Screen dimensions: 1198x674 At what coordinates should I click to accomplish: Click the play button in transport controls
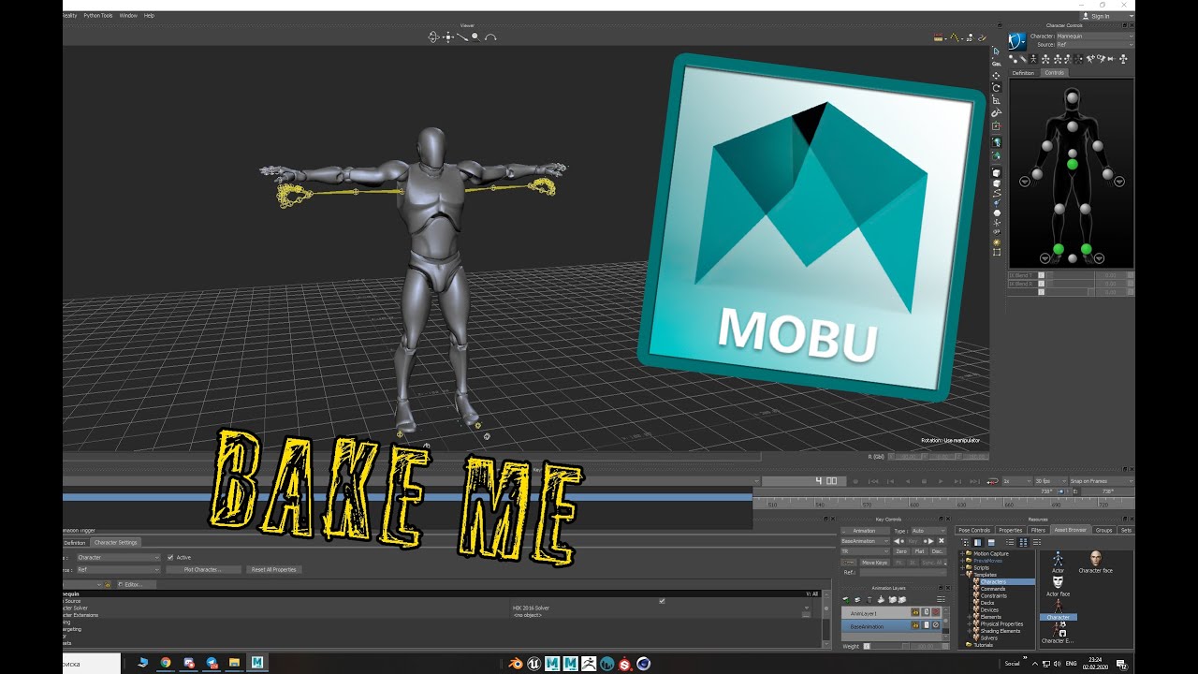point(941,481)
